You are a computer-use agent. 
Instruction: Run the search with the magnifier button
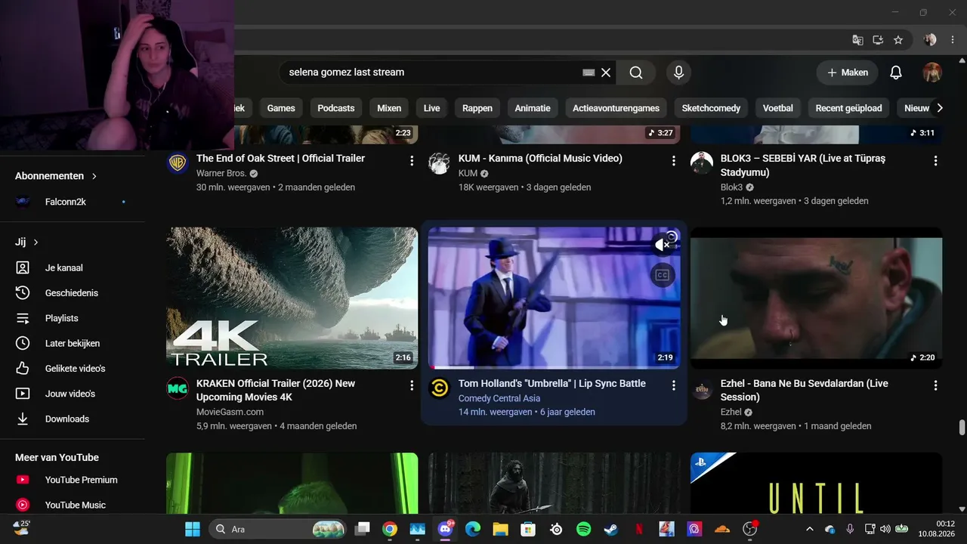point(636,73)
